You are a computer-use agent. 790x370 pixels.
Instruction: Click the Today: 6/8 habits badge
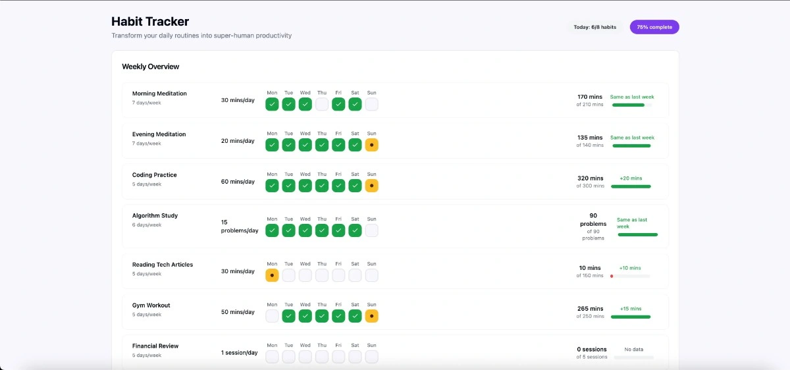click(594, 27)
